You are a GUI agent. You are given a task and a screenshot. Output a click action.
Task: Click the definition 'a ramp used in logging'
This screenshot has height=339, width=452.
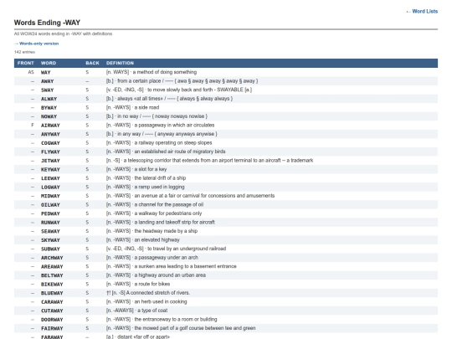tap(159, 187)
